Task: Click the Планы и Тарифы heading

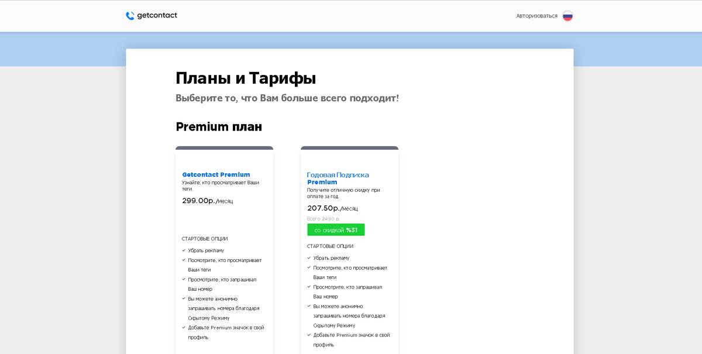Action: (x=246, y=78)
